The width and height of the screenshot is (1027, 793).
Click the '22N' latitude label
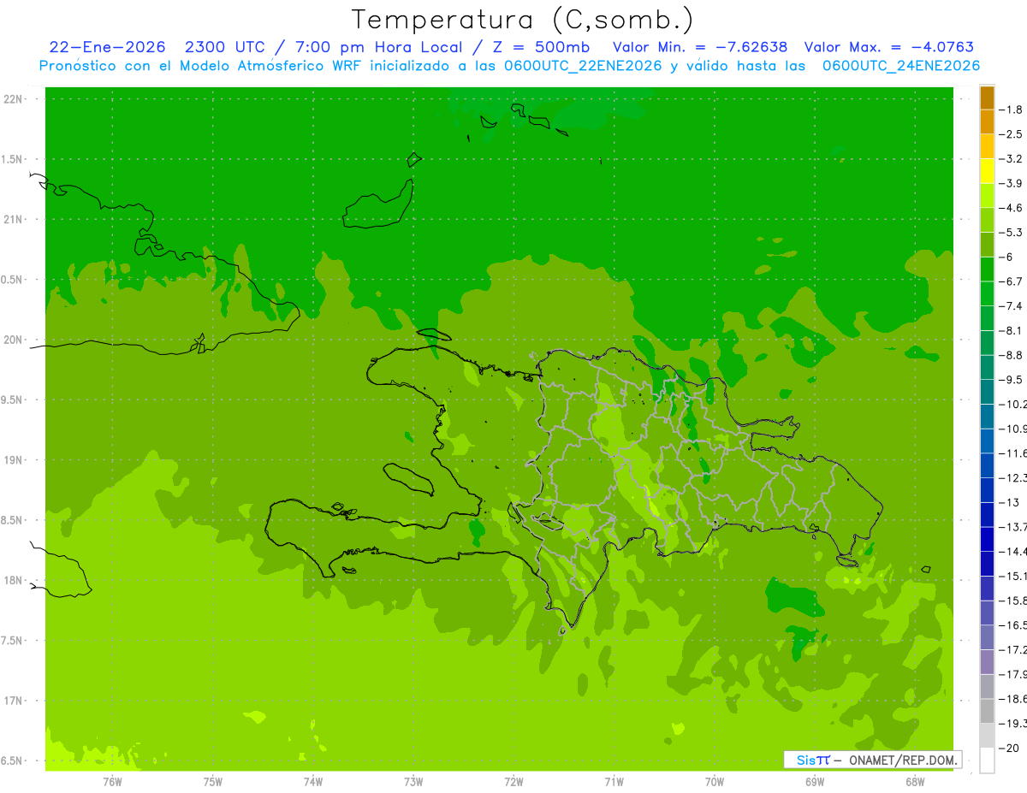(14, 98)
